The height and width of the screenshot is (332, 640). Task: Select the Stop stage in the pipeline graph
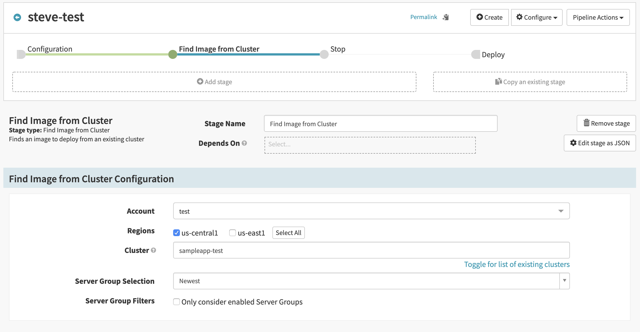[x=324, y=54]
